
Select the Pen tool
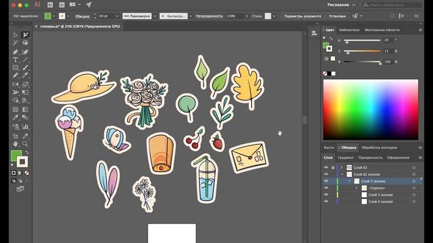point(15,52)
